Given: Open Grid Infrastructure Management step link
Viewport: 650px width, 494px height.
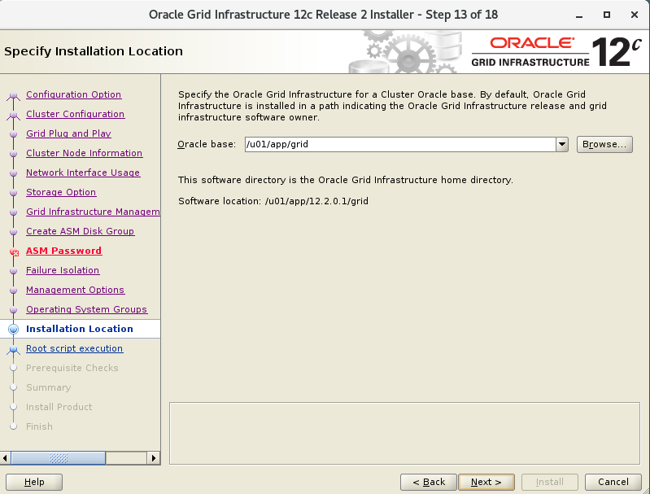Looking at the screenshot, I should click(93, 212).
